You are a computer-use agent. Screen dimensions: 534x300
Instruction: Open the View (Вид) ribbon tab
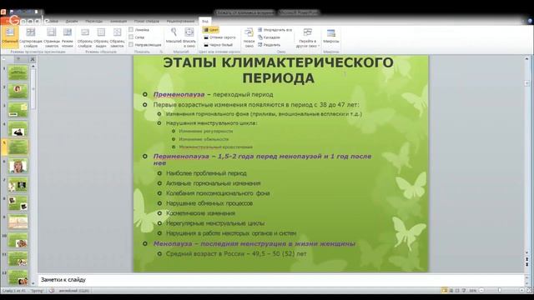[x=204, y=21]
